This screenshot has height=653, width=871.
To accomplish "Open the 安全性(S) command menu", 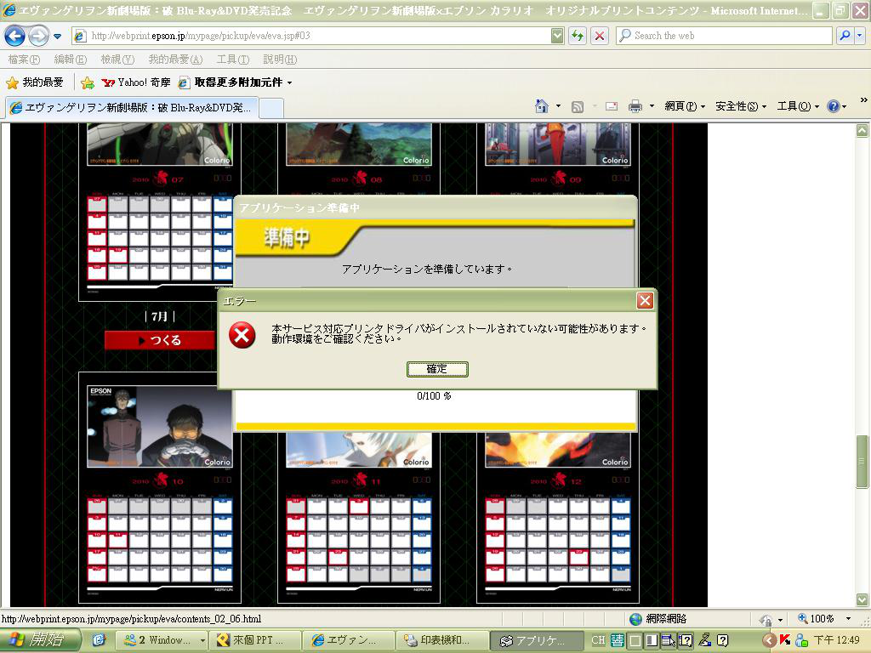I will point(741,106).
